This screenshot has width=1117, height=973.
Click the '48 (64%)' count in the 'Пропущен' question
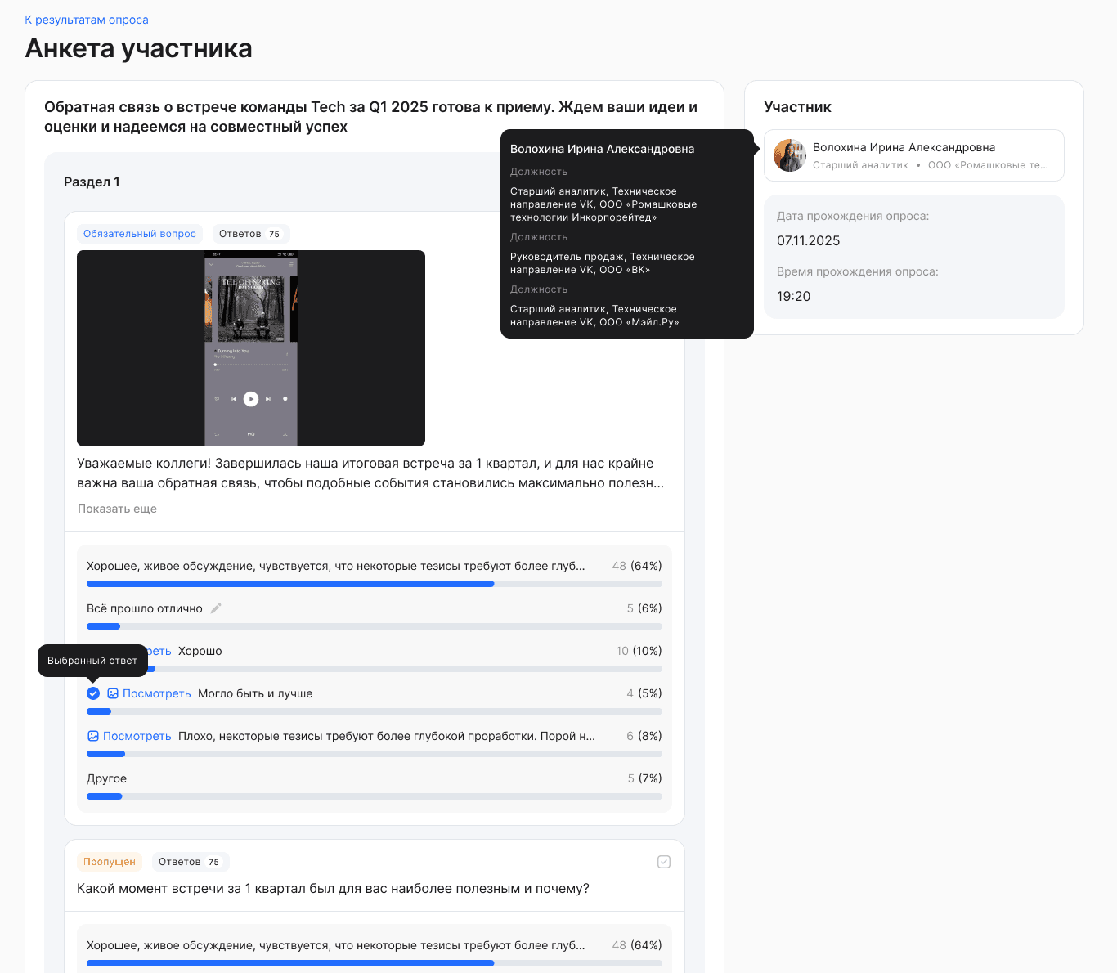[x=637, y=945]
